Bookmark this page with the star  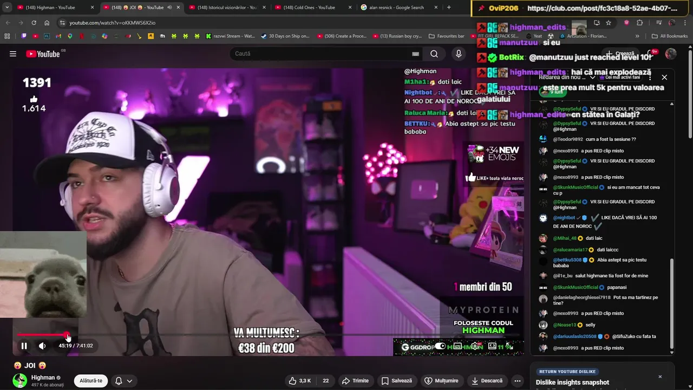point(609,23)
